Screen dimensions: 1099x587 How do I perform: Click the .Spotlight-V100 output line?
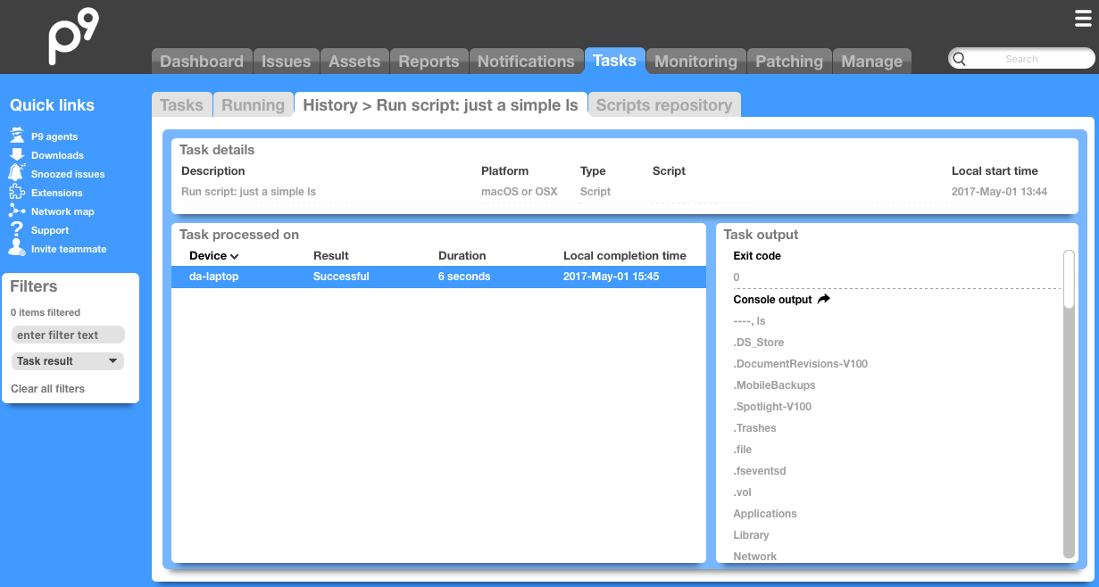773,407
